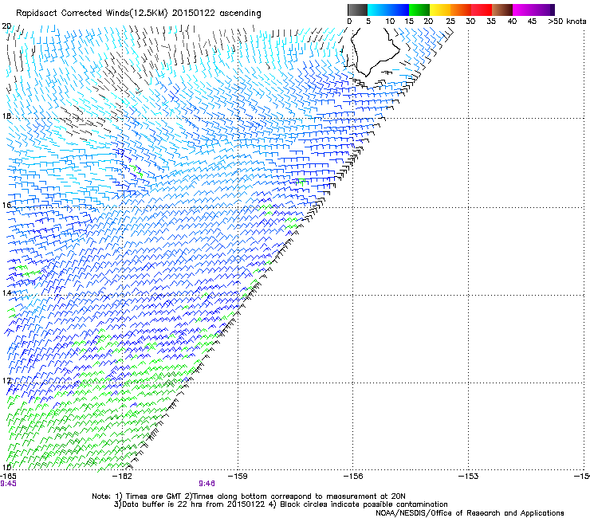The height and width of the screenshot is (518, 590).
Task: Click the longitude label -153
Action: pos(468,477)
